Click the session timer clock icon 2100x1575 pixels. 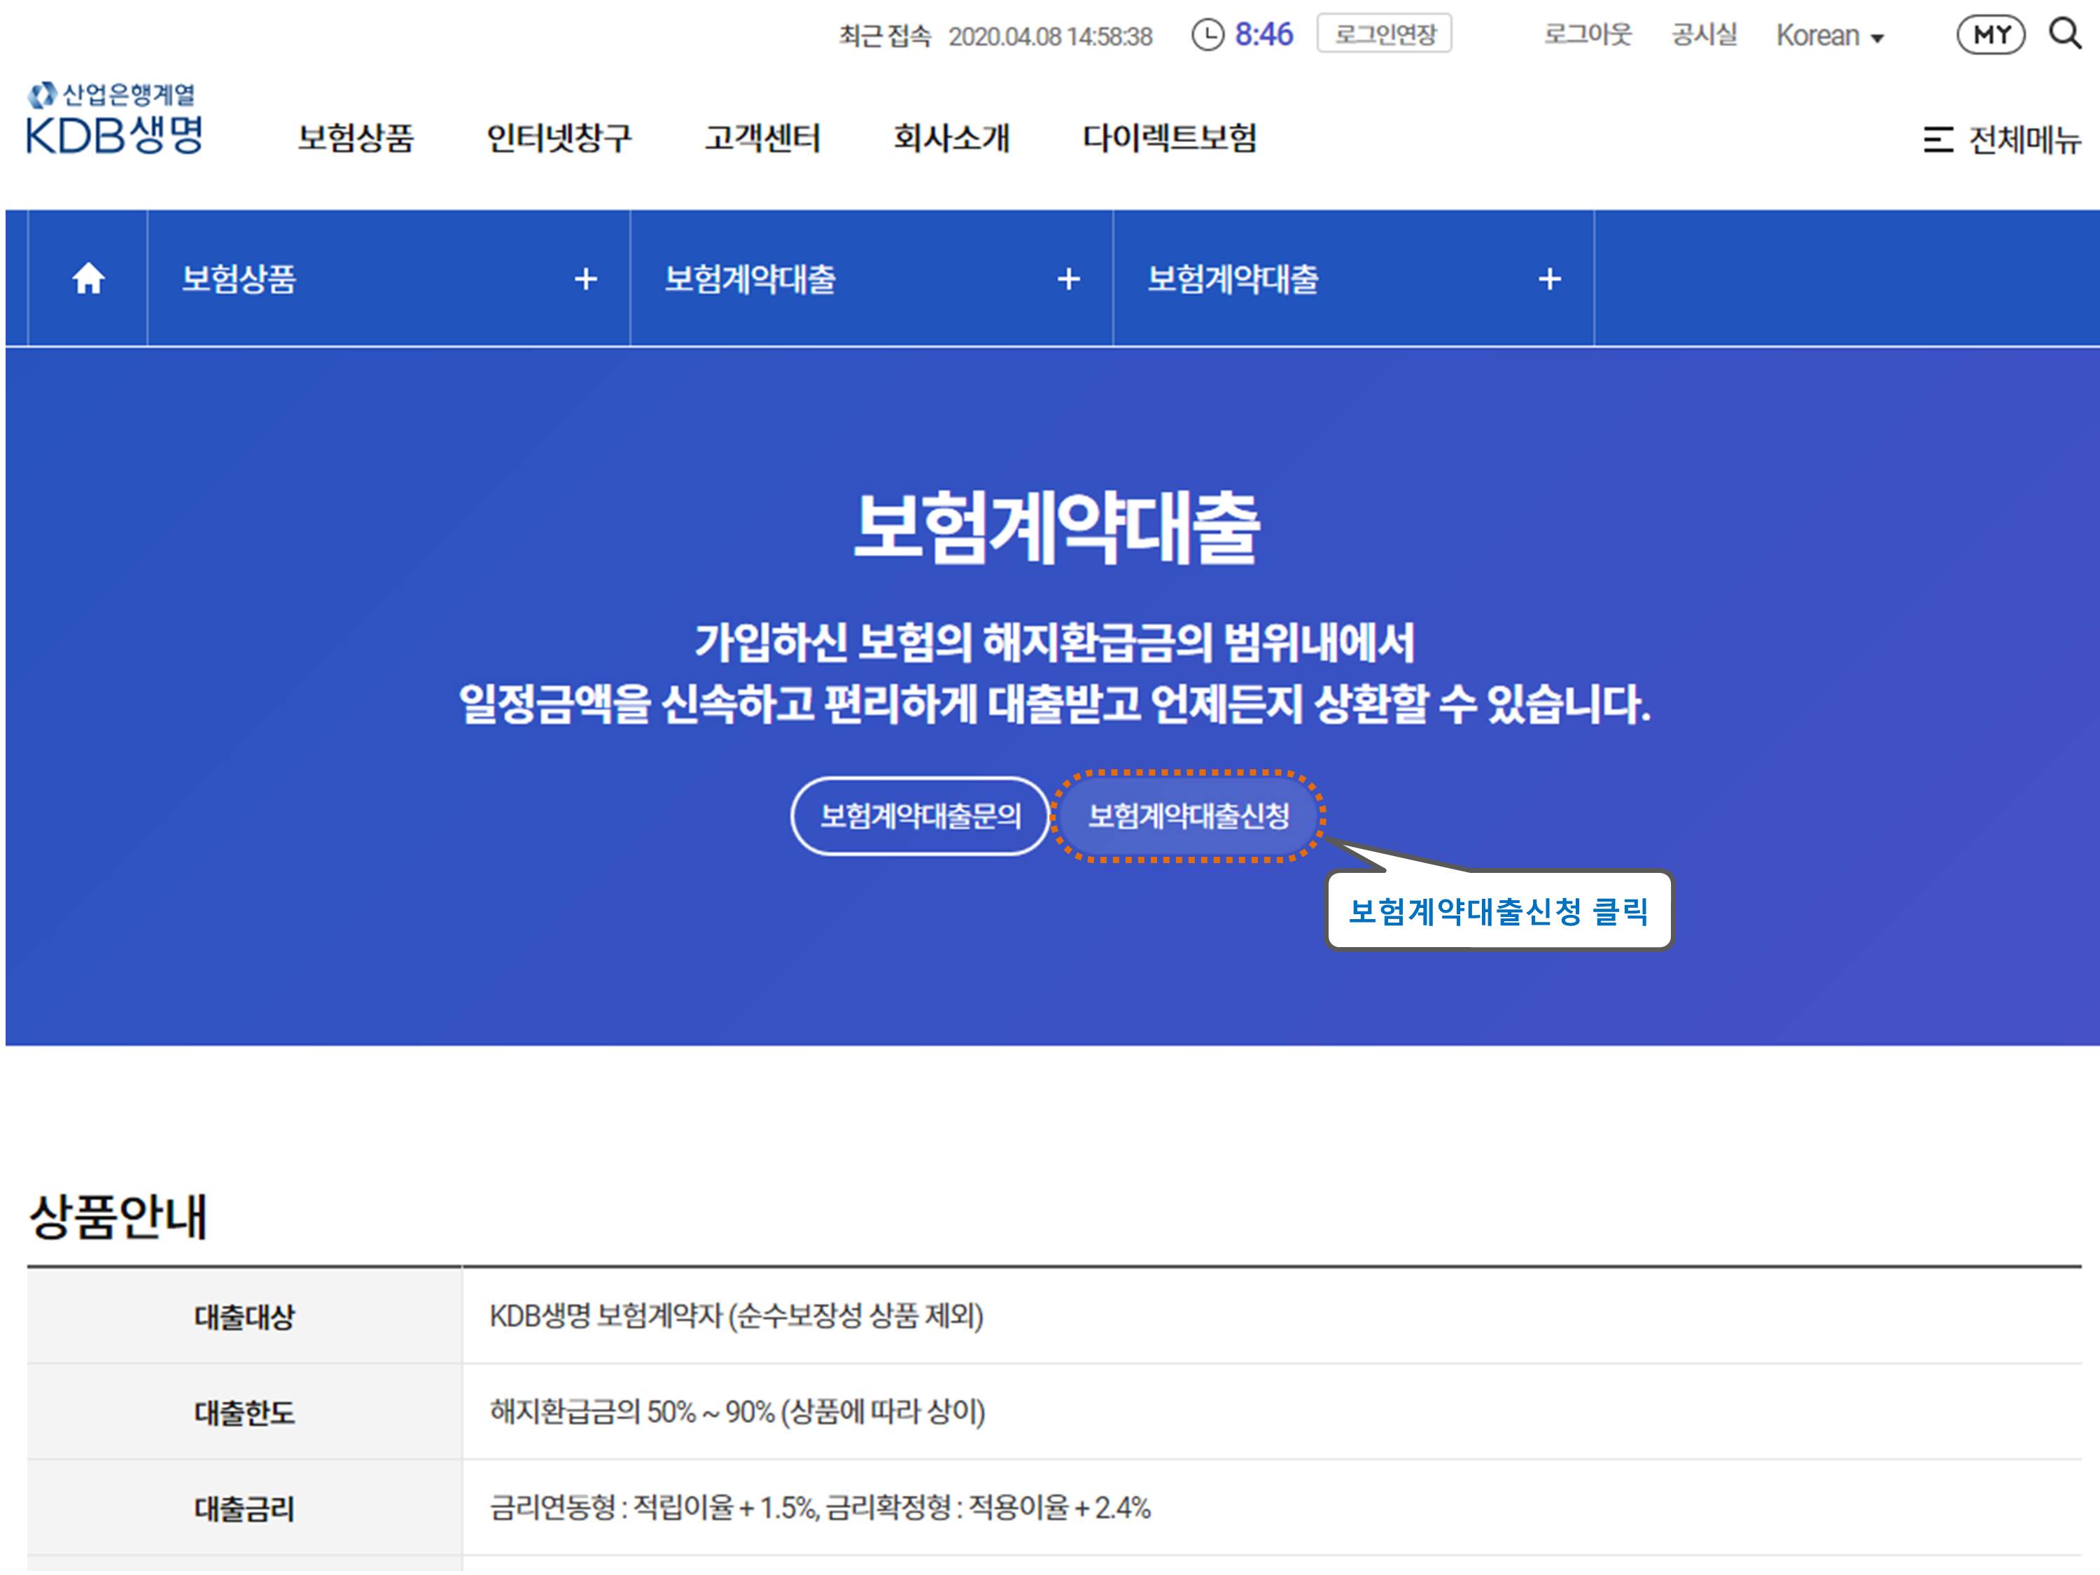[1207, 35]
